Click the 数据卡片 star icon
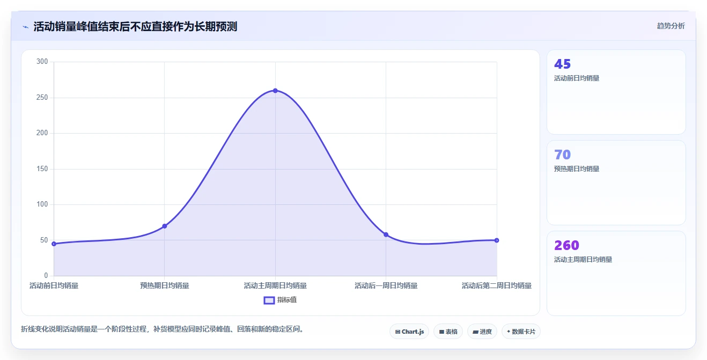The width and height of the screenshot is (707, 360). [x=509, y=332]
